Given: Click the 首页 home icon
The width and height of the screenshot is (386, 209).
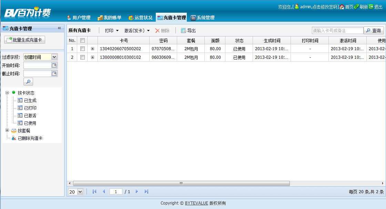Looking at the screenshot, I should coord(342,7).
